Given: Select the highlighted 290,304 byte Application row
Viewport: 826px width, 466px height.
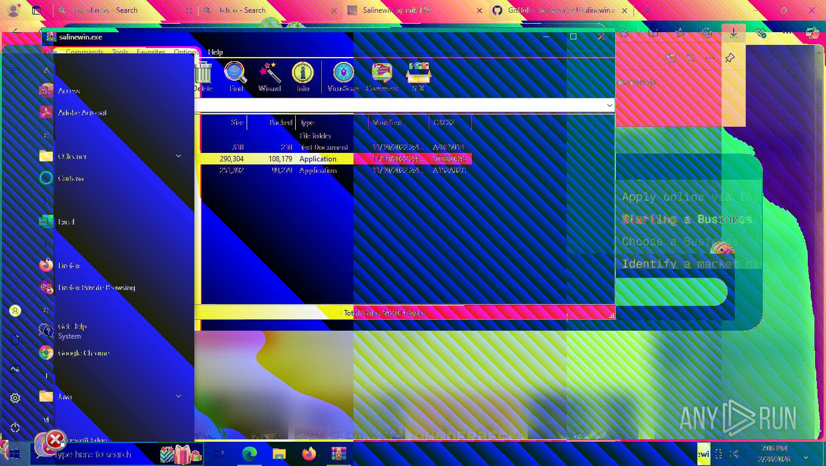Looking at the screenshot, I should tap(336, 159).
